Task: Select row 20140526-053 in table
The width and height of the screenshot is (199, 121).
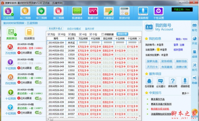Action: (x=93, y=46)
